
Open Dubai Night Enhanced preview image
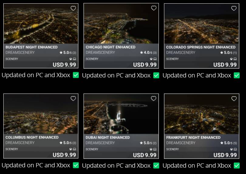tap(121, 114)
